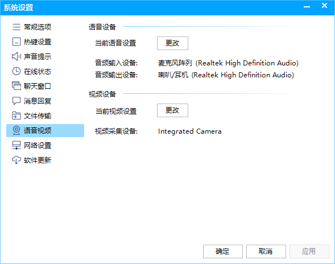Click the 应用 apply button

309,251
